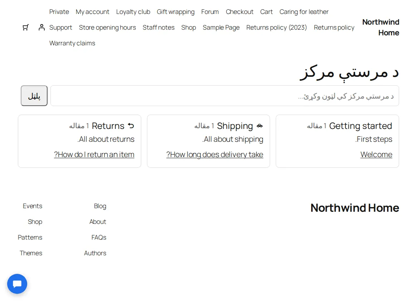Screen dimensions: 417x301
Task: Click the 'All about shipping' description
Action: click(233, 139)
